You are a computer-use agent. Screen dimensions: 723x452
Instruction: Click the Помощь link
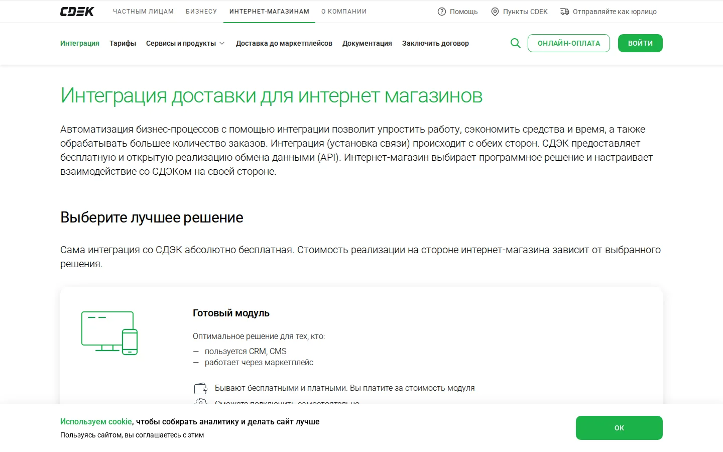(463, 12)
